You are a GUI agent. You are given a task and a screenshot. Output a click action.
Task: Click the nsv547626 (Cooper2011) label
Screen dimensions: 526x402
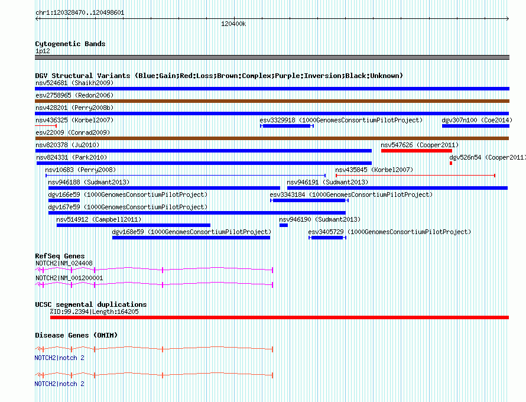(x=420, y=145)
